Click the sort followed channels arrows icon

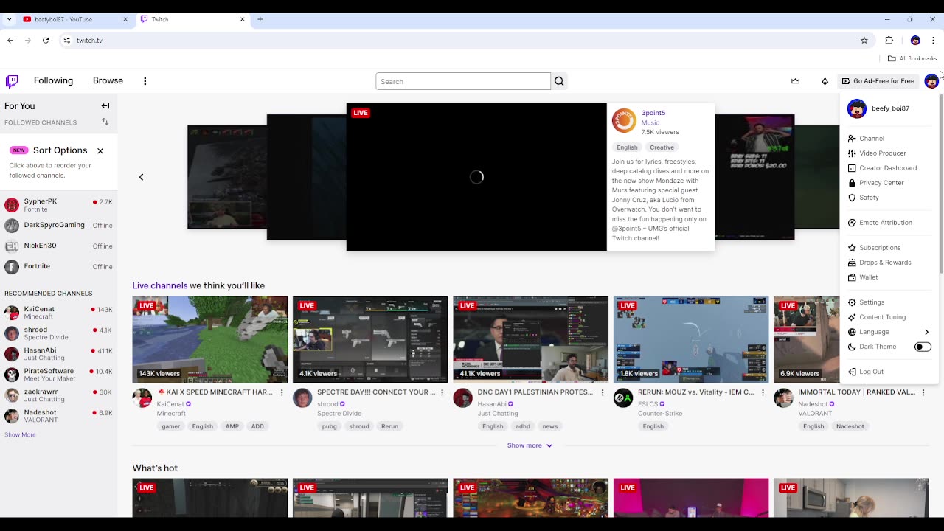coord(105,122)
